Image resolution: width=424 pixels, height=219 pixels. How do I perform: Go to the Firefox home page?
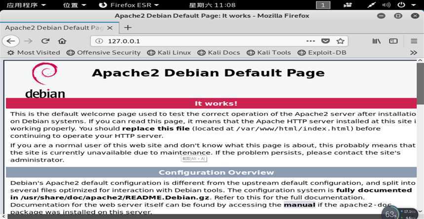click(x=62, y=41)
